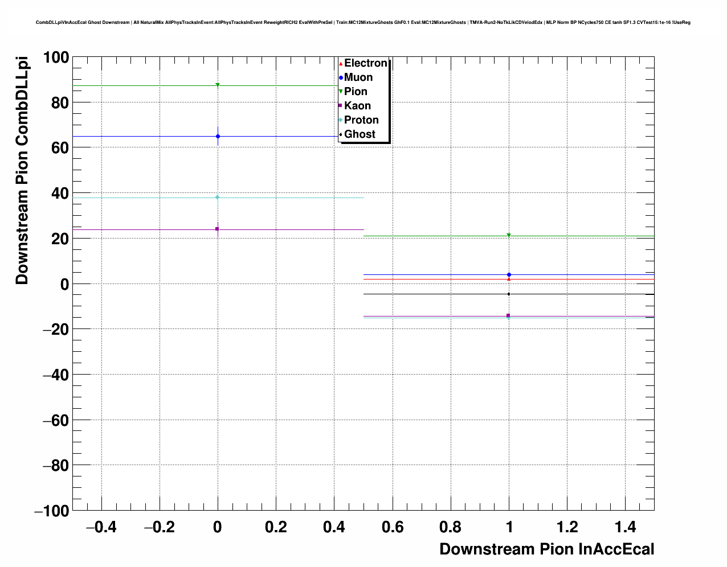Click the plot title text at top
727x567 pixels.
click(x=363, y=22)
